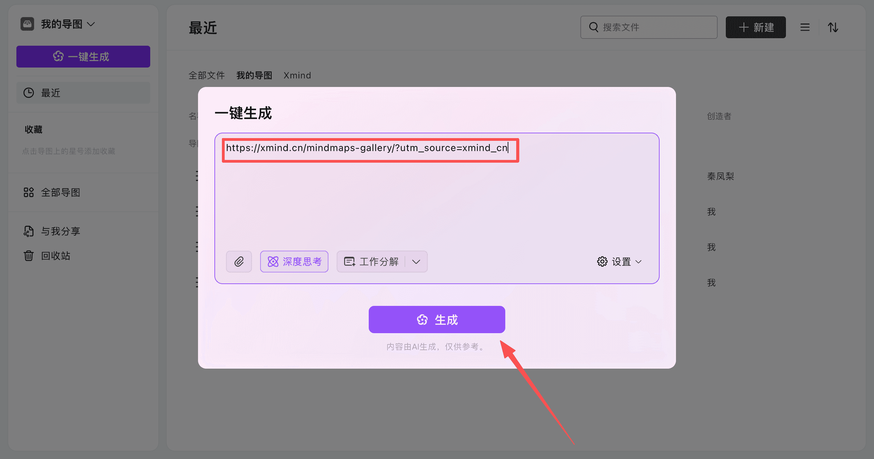Click the 最近 clock icon in sidebar
Screen dimensions: 874x459
tap(29, 93)
